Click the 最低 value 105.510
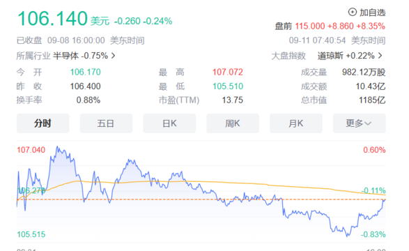Image resolution: width=409 pixels, height=251 pixels. click(x=227, y=86)
